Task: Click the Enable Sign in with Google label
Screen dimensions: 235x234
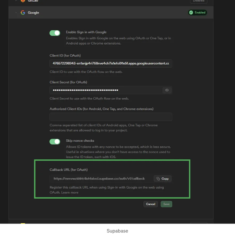Action: pos(86,32)
